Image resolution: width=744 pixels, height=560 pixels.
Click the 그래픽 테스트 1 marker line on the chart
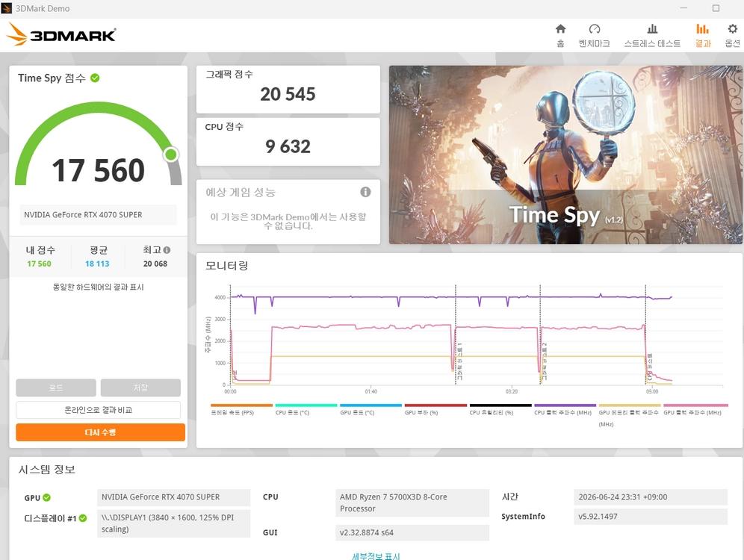click(456, 335)
